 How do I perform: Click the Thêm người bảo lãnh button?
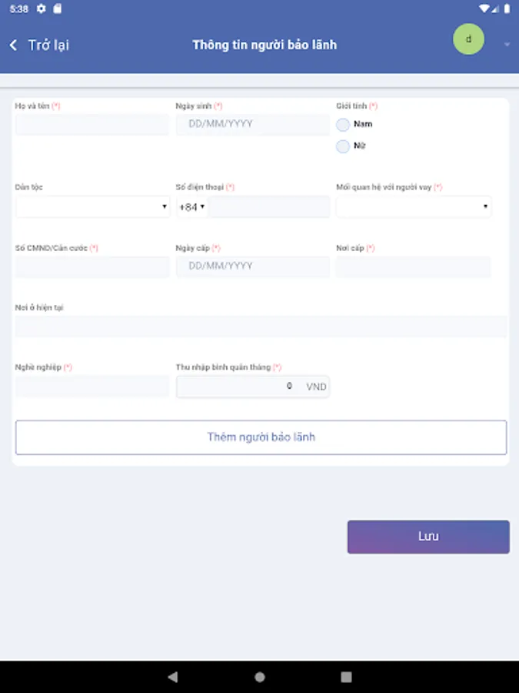click(x=261, y=437)
